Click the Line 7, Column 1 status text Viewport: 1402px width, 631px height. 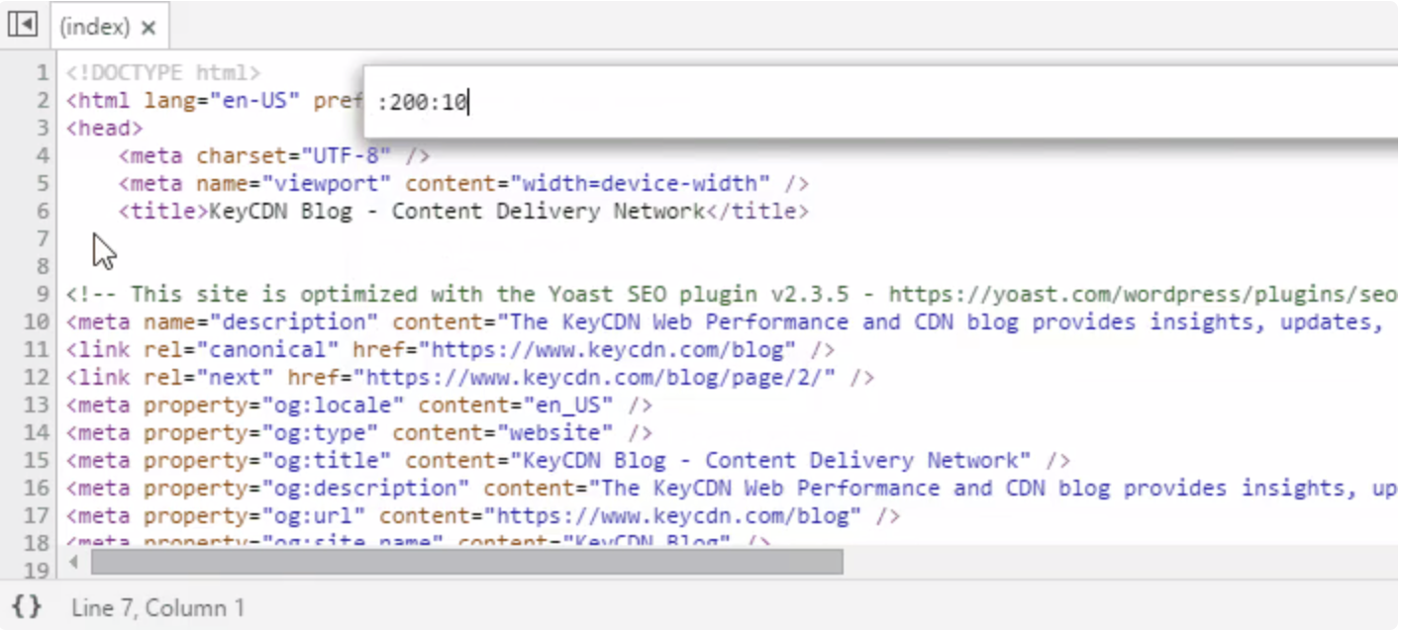click(157, 607)
